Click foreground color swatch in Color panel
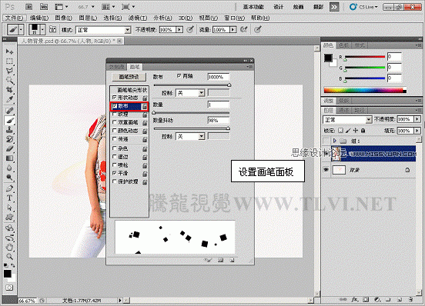This screenshot has height=306, width=425. pyautogui.click(x=328, y=58)
